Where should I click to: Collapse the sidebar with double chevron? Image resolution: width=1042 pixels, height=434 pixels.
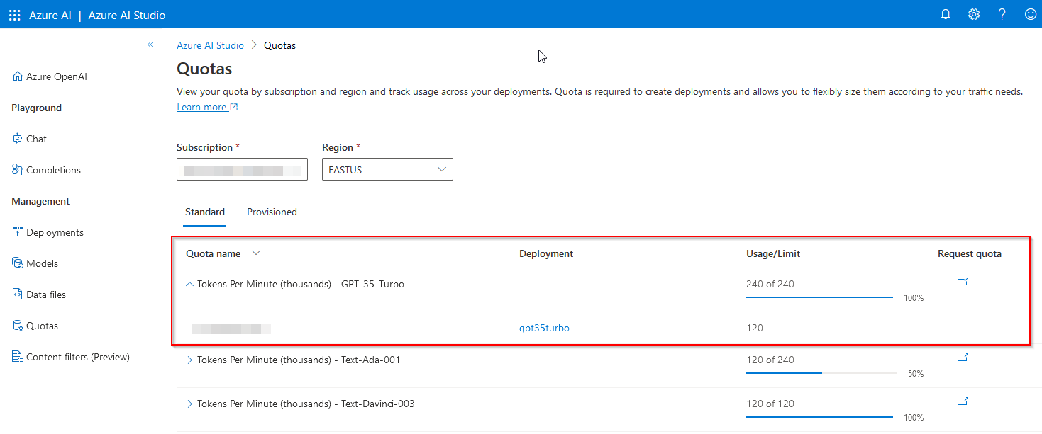150,45
